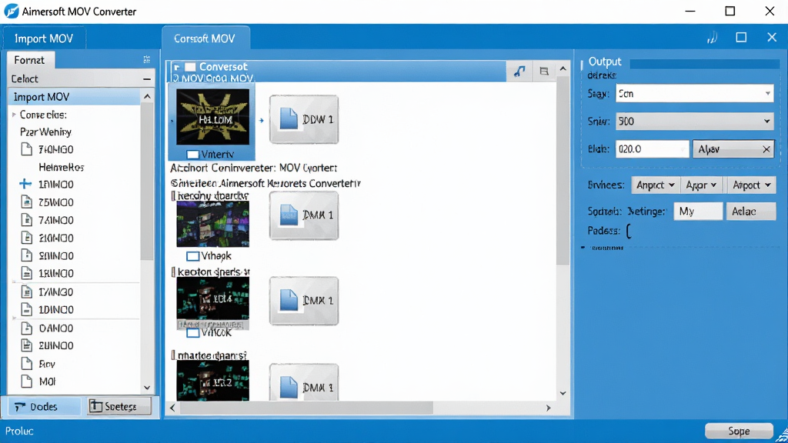Click the document icon next to 17AW30
Viewport: 788px width, 443px height.
tap(27, 291)
